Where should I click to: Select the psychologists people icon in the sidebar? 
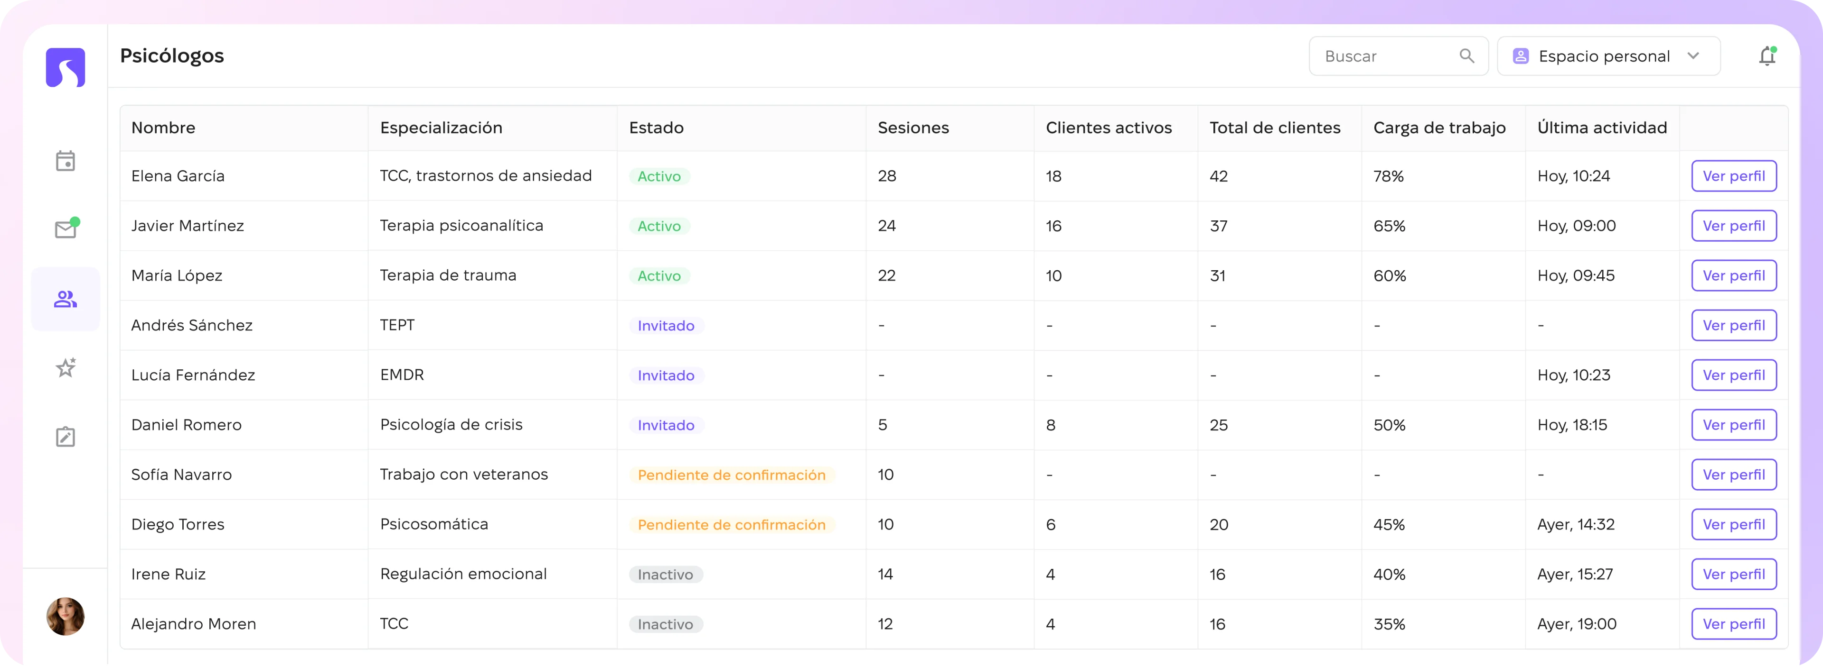[x=65, y=299]
